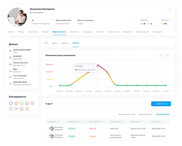Image resolution: width=182 pixels, height=146 pixels.
Task: Click the orange tree gratitude badge
Action: (x=32, y=103)
